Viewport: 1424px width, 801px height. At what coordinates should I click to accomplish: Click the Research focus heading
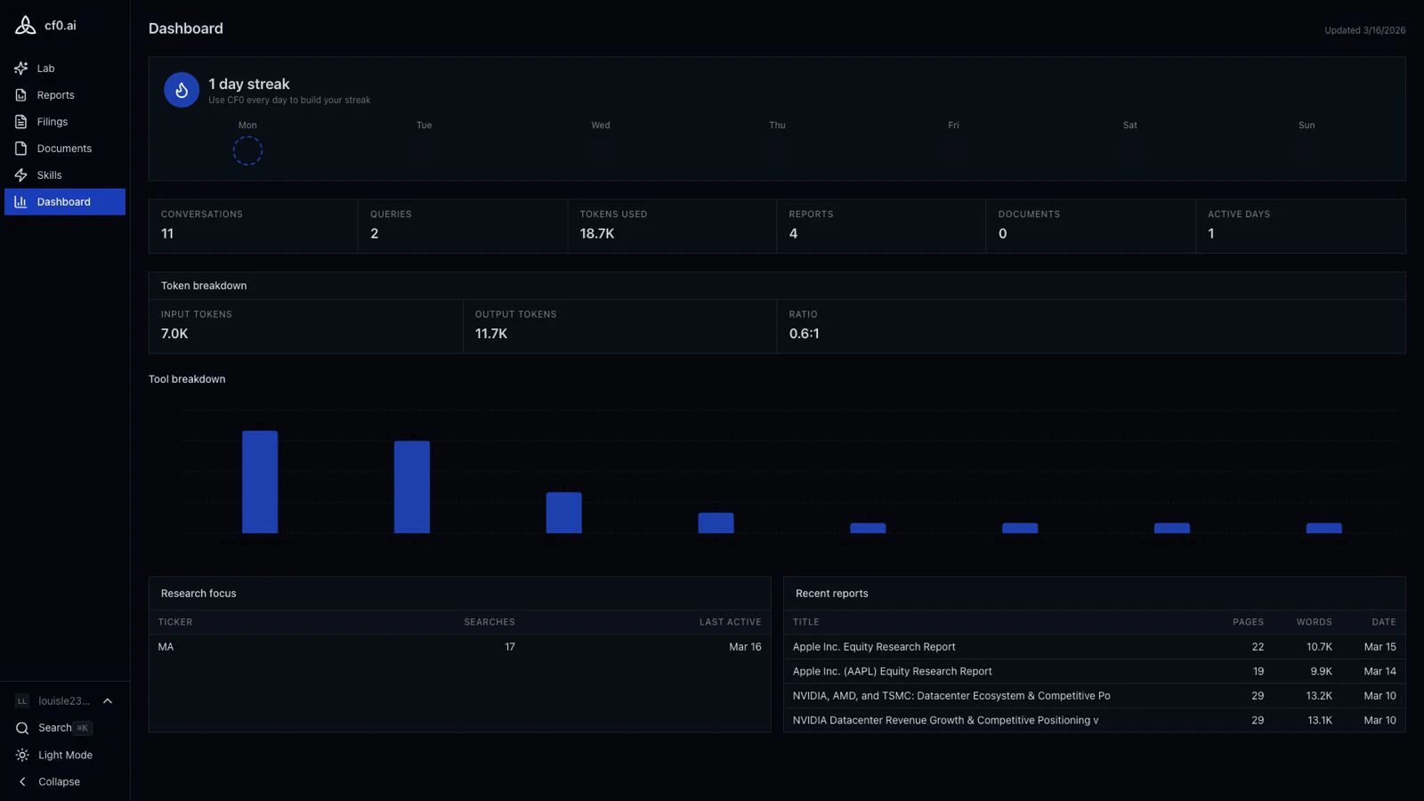[198, 594]
